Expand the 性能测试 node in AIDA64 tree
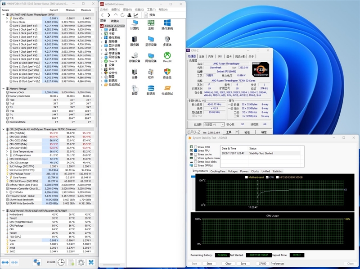The width and height of the screenshot is (360, 269). tap(102, 85)
